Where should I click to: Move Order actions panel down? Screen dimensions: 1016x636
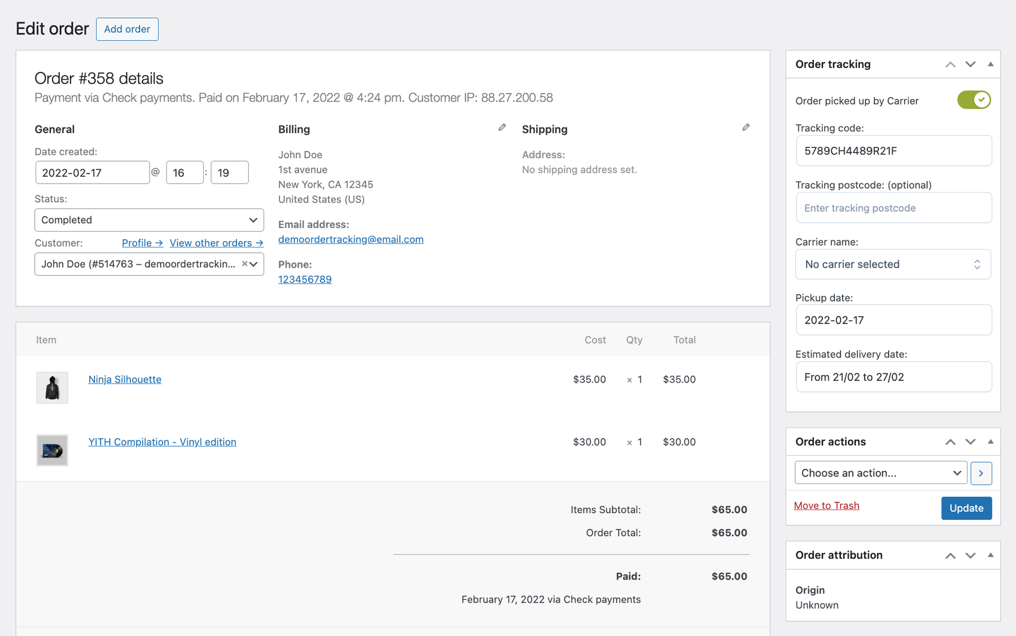[x=970, y=442]
